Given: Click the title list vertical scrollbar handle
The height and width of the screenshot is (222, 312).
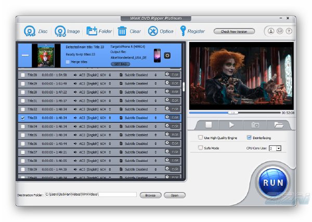Looking at the screenshot, I should [x=184, y=87].
